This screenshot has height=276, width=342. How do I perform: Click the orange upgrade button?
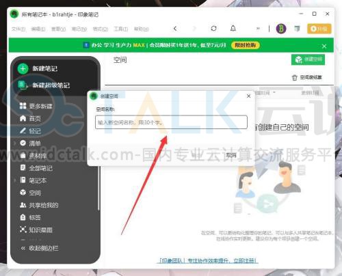pyautogui.click(x=319, y=29)
